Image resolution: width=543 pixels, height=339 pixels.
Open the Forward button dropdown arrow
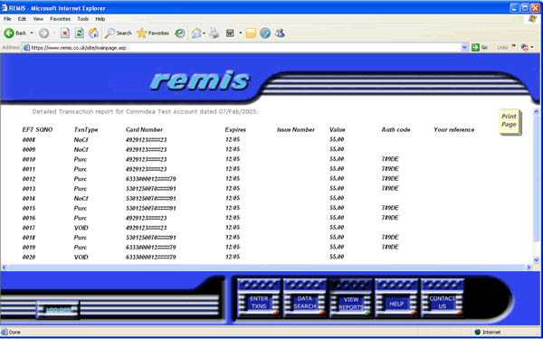pos(54,33)
